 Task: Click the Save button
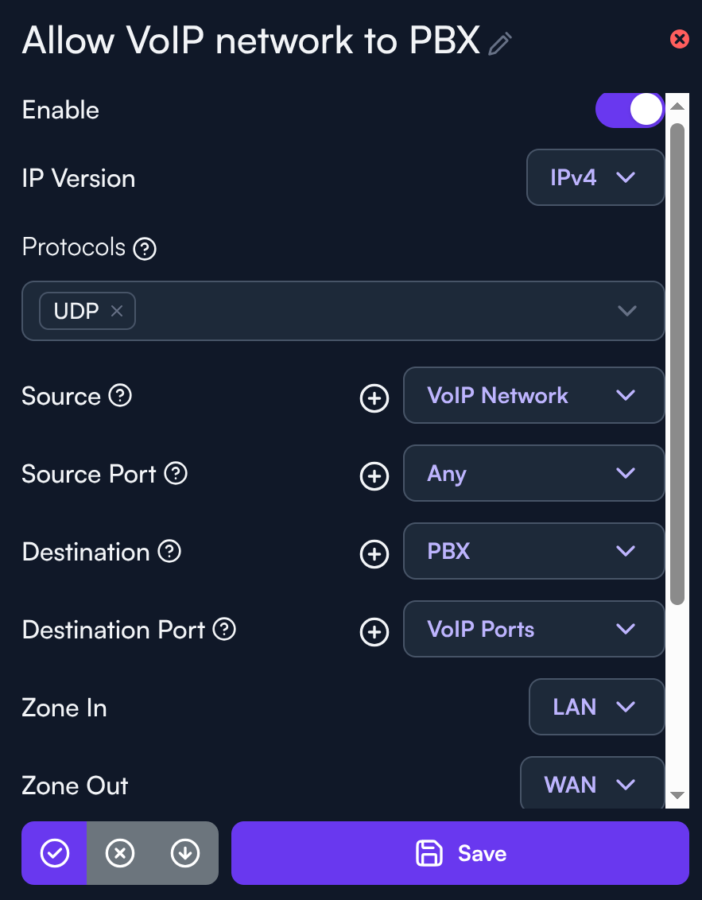coord(460,853)
